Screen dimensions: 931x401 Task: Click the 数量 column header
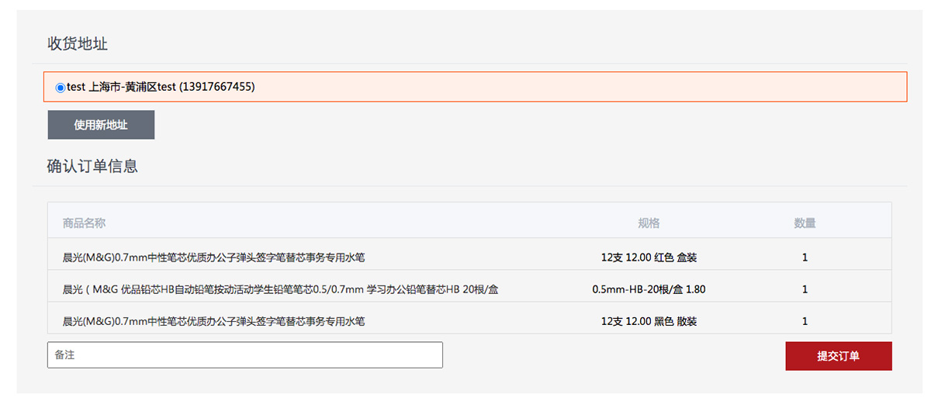pos(805,223)
